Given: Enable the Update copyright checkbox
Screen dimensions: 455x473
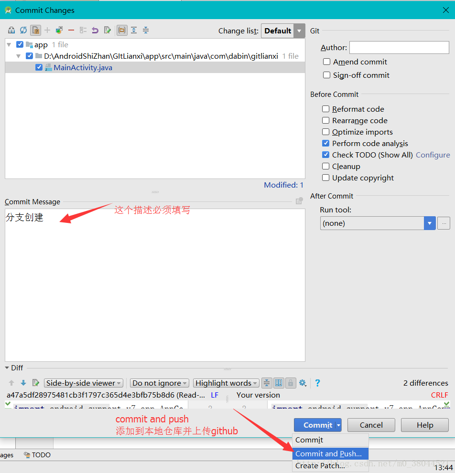Looking at the screenshot, I should click(325, 178).
